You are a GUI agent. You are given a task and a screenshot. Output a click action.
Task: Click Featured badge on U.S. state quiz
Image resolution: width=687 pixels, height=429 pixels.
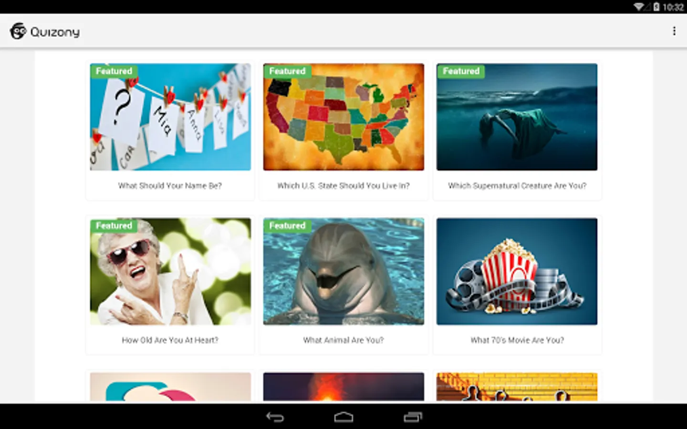(287, 71)
